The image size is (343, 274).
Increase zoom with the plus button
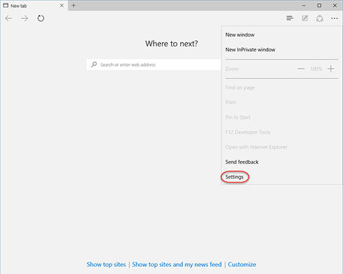point(331,69)
